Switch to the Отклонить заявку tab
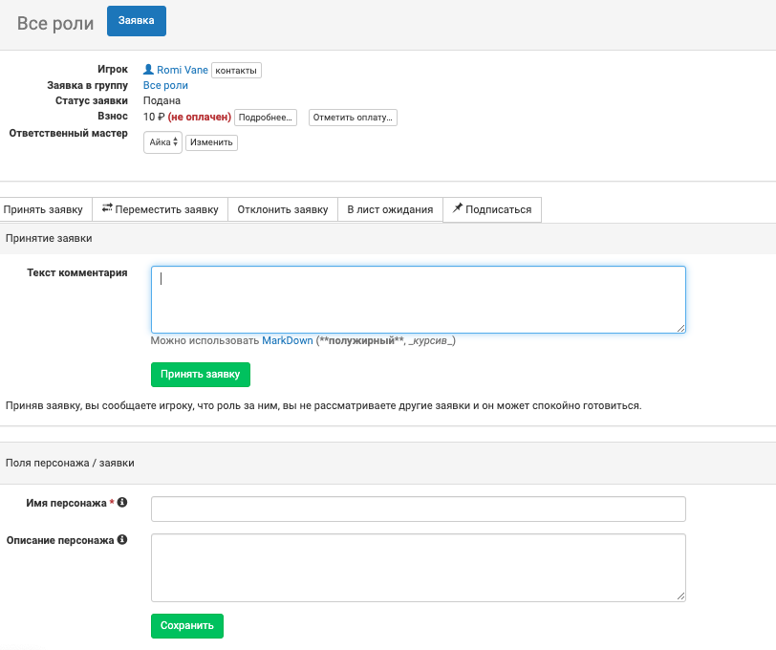The image size is (776, 650). pos(283,209)
